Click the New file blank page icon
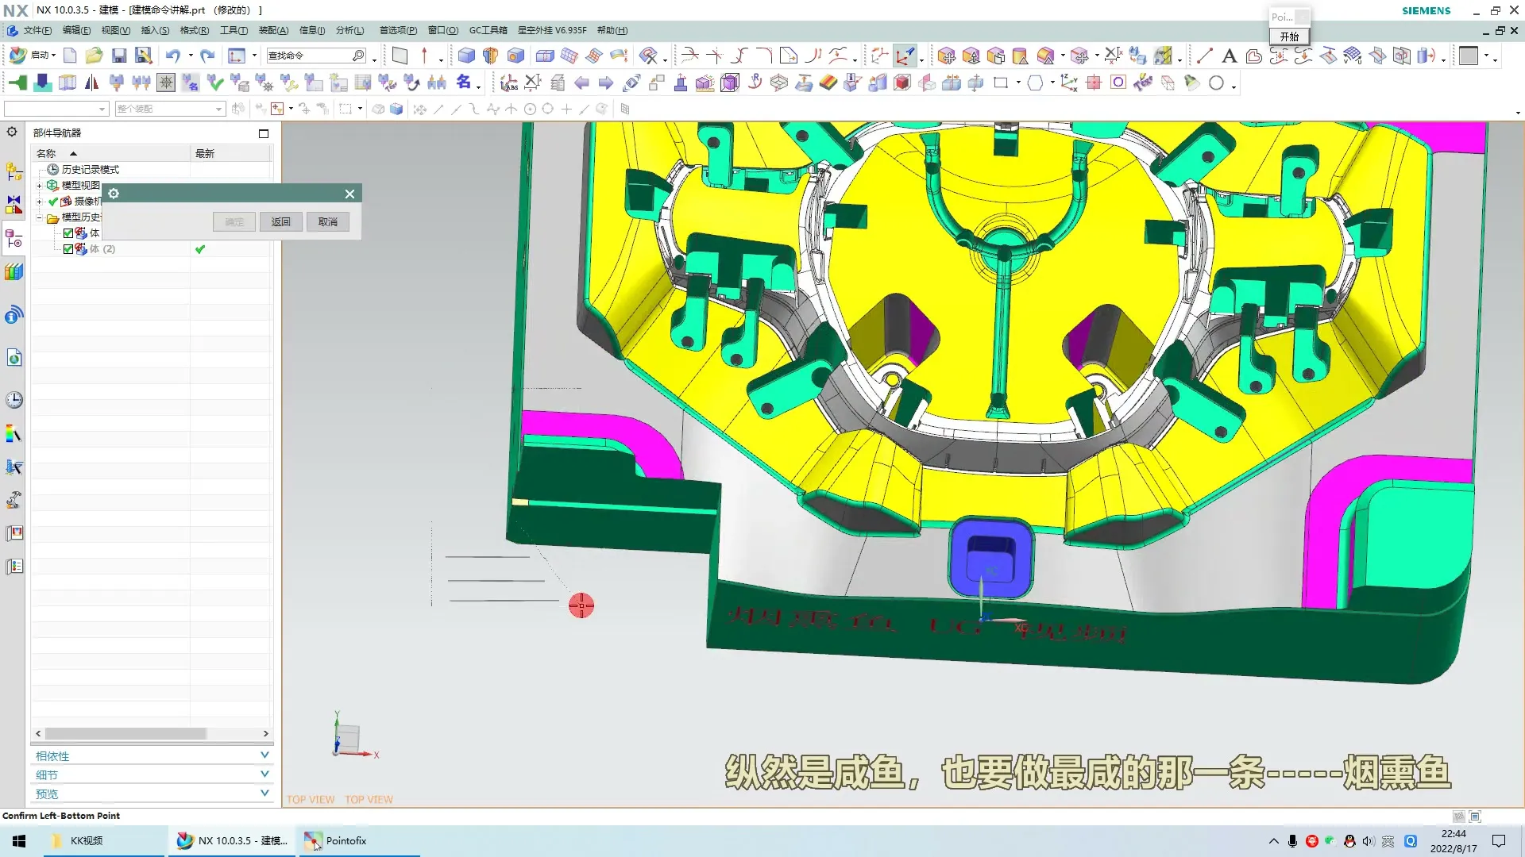Viewport: 1525px width, 857px height. point(70,56)
